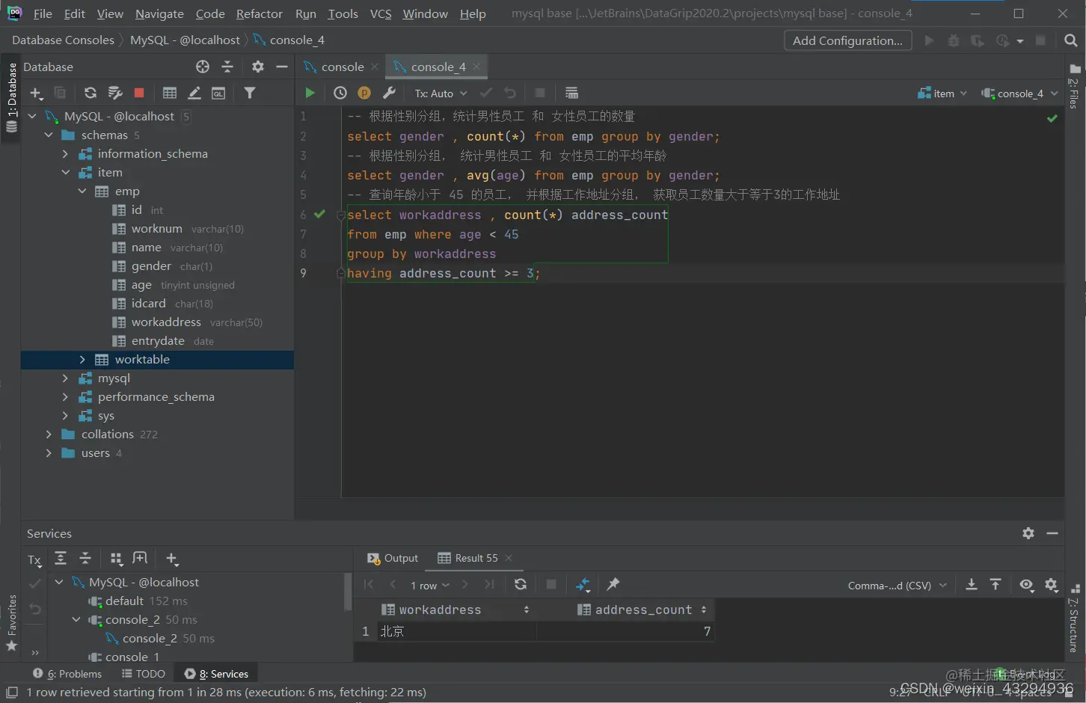
Task: Open the query history clock icon
Action: 340,93
